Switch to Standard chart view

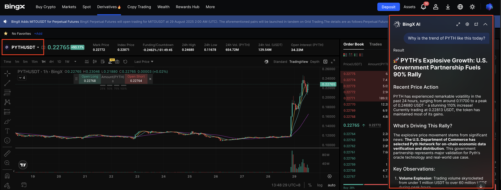280,61
